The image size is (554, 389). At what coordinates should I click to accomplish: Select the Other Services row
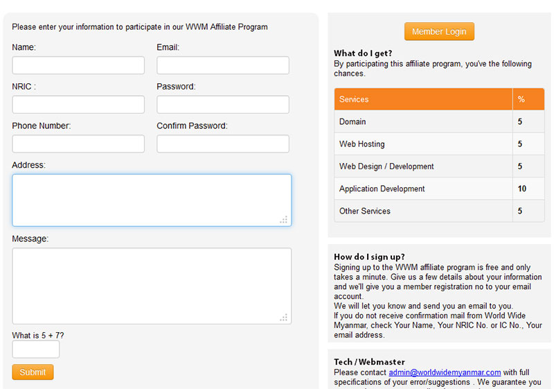point(423,211)
